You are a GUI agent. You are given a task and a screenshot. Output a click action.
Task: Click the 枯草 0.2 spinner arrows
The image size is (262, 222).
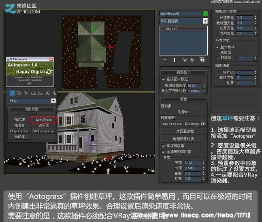click(203, 179)
